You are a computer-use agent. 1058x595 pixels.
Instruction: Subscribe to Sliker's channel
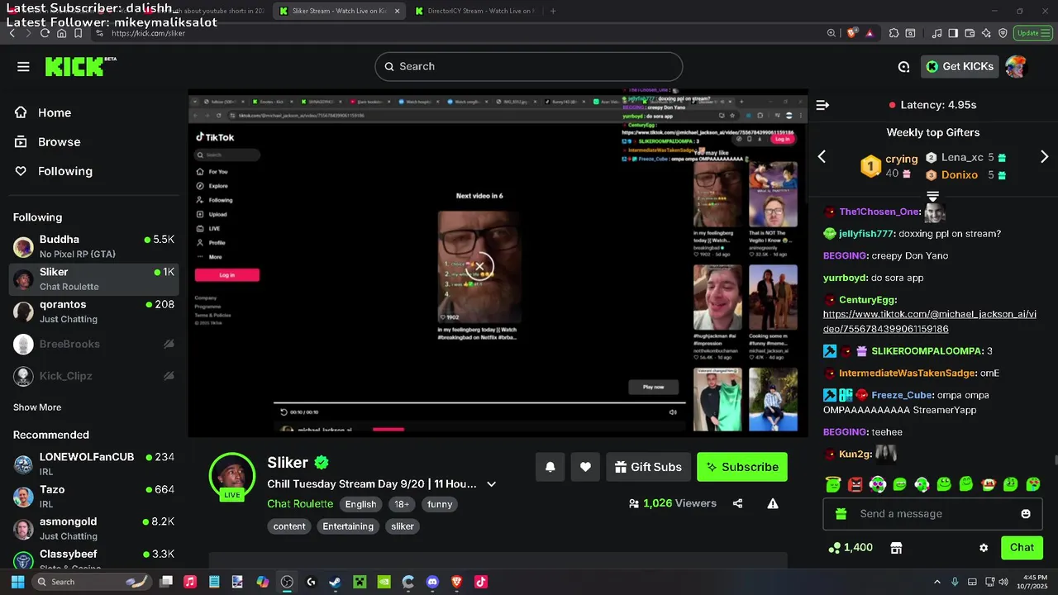[742, 467]
